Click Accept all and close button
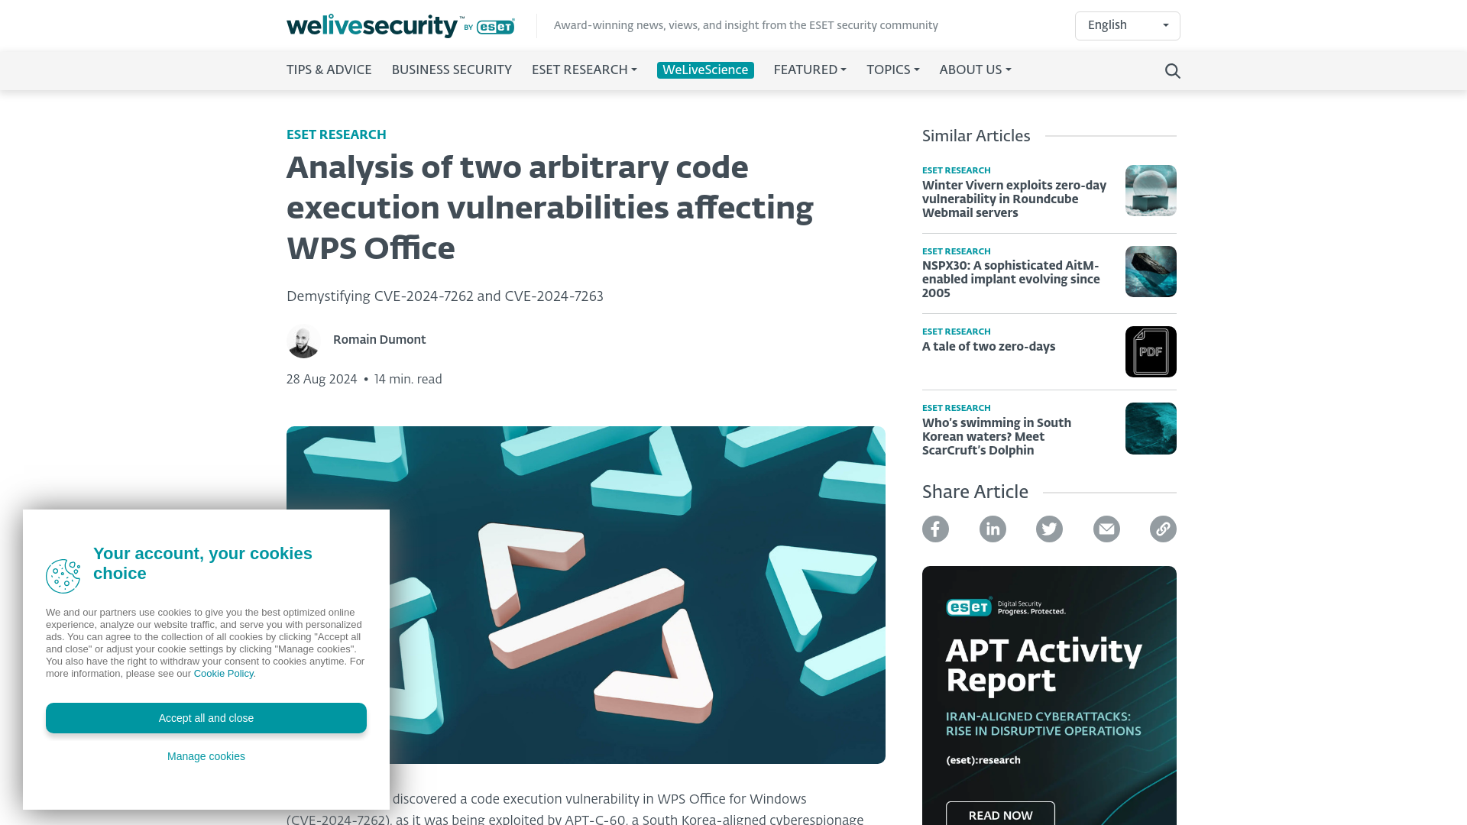The width and height of the screenshot is (1467, 825). [x=206, y=717]
